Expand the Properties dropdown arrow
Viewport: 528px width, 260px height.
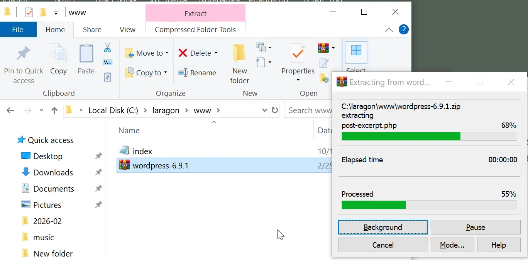[x=298, y=80]
